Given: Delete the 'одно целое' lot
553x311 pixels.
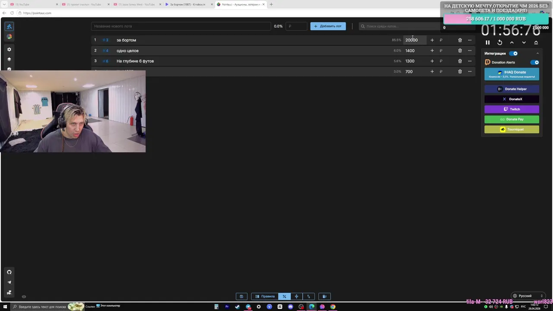Looking at the screenshot, I should click(460, 51).
